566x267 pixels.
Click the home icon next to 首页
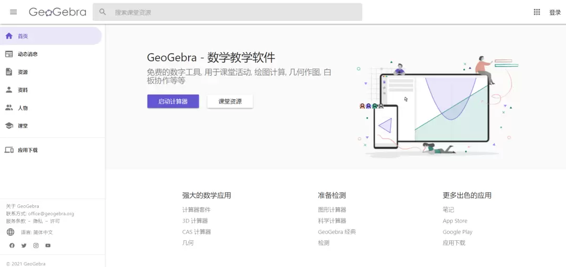point(9,36)
